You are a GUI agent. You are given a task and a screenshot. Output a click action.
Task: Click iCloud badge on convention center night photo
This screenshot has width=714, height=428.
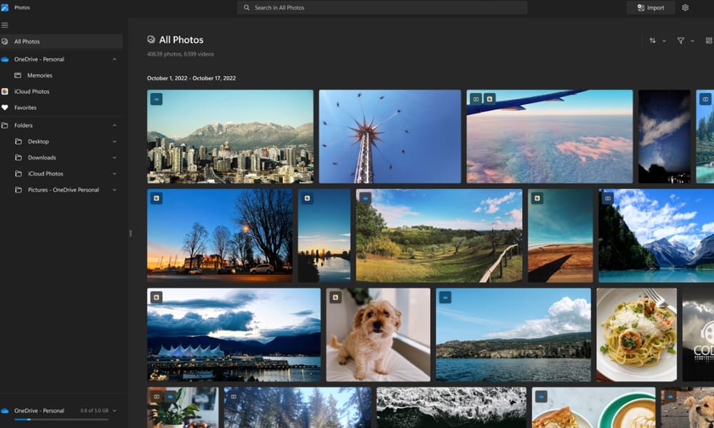coord(156,297)
